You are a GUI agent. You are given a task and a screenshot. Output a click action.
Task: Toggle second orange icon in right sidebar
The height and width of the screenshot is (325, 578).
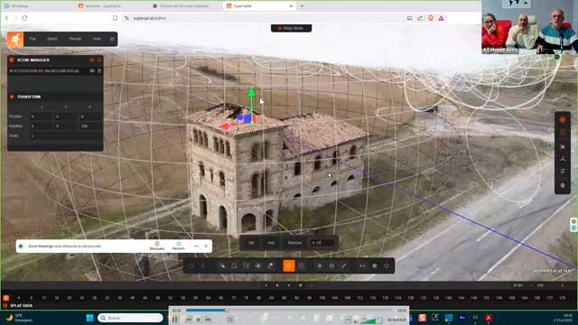pos(563,133)
